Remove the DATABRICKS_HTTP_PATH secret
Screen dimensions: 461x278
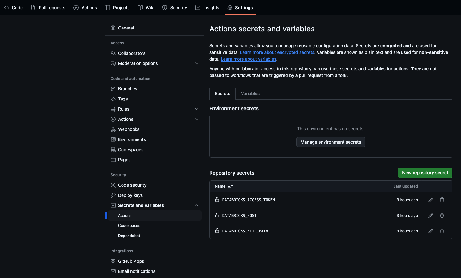442,231
